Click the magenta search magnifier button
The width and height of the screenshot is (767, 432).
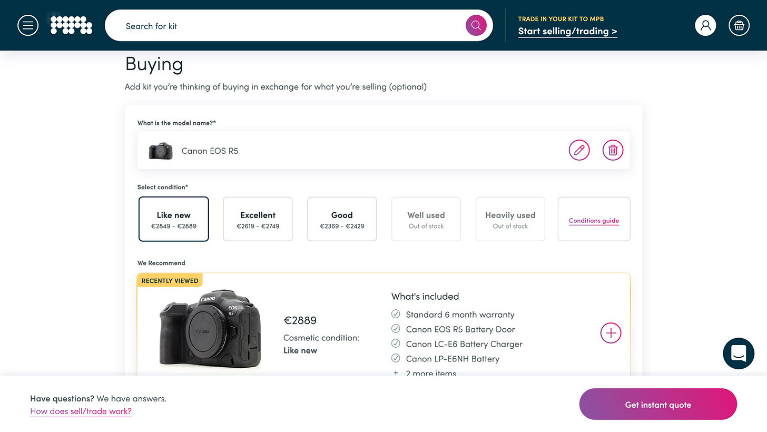[x=476, y=25]
